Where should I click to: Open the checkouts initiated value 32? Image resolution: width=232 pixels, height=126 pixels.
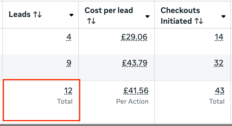[219, 63]
